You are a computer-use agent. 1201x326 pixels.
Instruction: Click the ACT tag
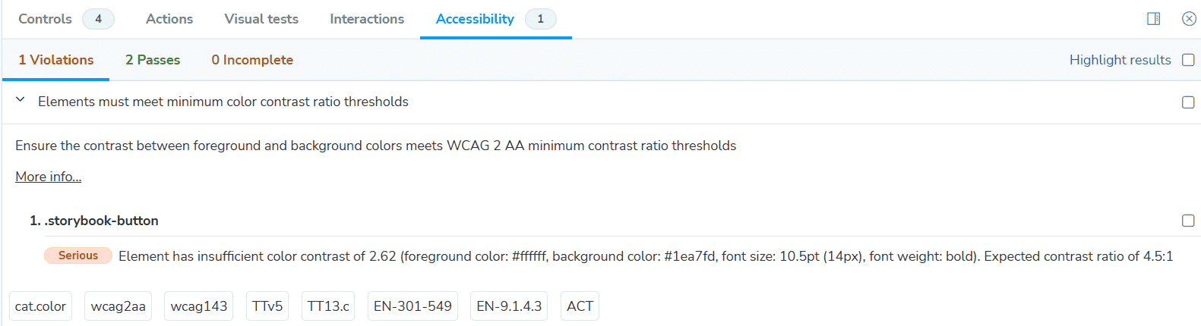(x=580, y=306)
